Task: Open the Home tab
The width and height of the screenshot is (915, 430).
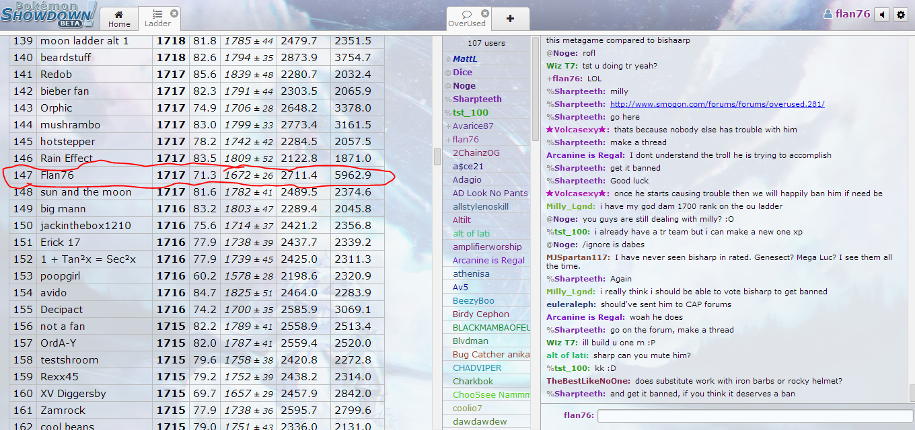Action: click(119, 19)
